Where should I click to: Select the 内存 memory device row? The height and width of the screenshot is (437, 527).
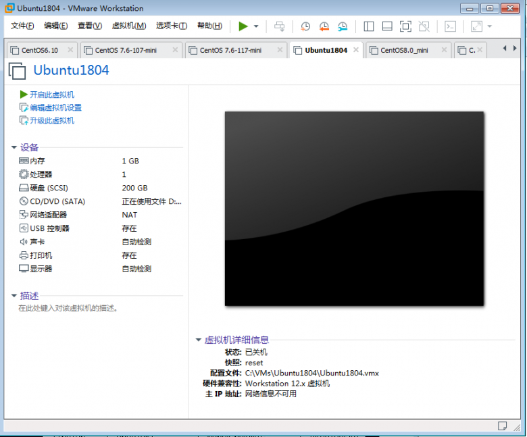[100, 161]
